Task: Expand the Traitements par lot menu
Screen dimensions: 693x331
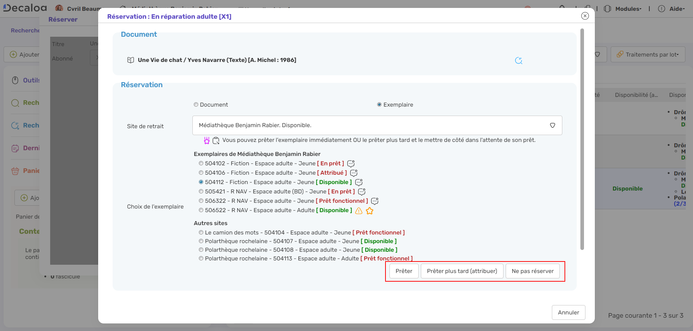Action: [x=648, y=54]
